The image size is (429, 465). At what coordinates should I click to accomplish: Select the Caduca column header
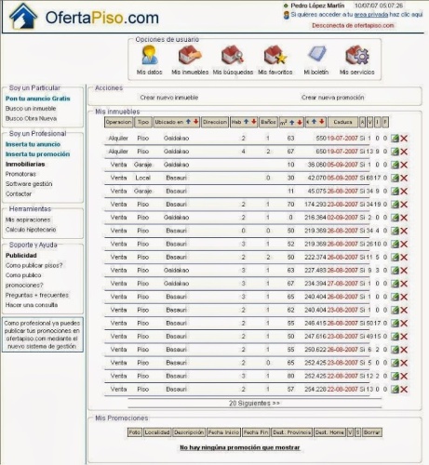click(342, 122)
